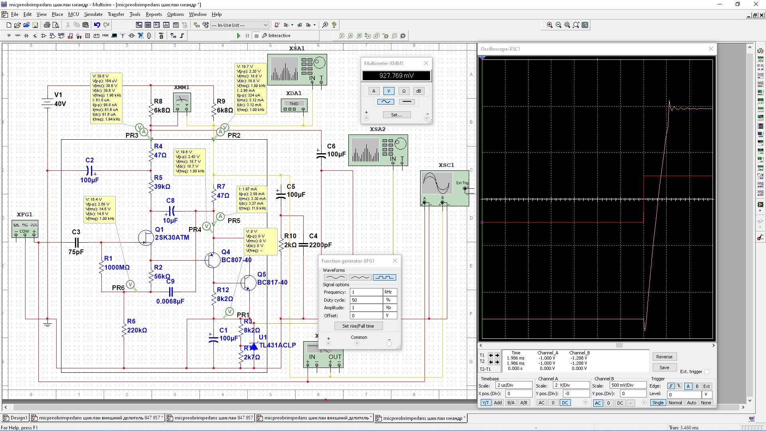Select the rising edge trigger icon
This screenshot has width=766, height=431.
671,386
